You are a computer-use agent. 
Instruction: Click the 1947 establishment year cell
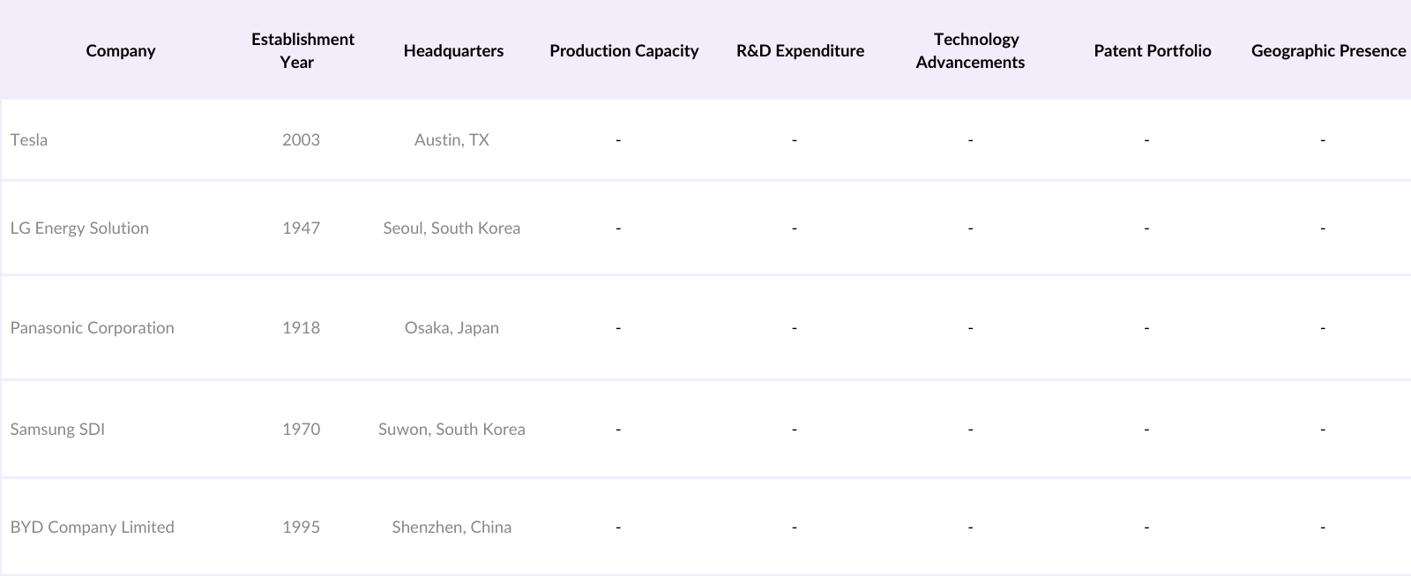point(301,228)
